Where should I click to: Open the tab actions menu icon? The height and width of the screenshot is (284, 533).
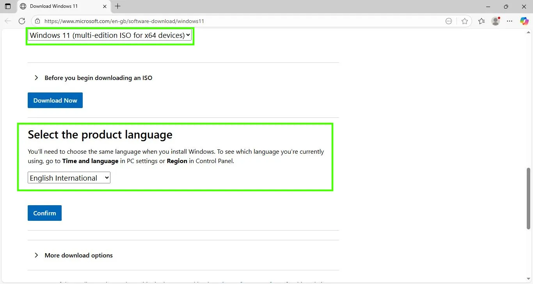[x=8, y=6]
